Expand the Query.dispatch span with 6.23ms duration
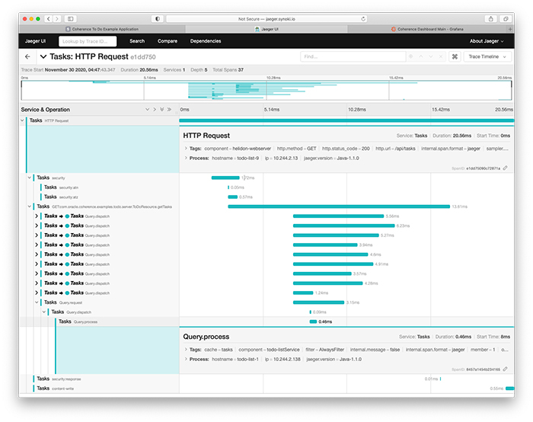Screen dimensions: 533x422 37,225
